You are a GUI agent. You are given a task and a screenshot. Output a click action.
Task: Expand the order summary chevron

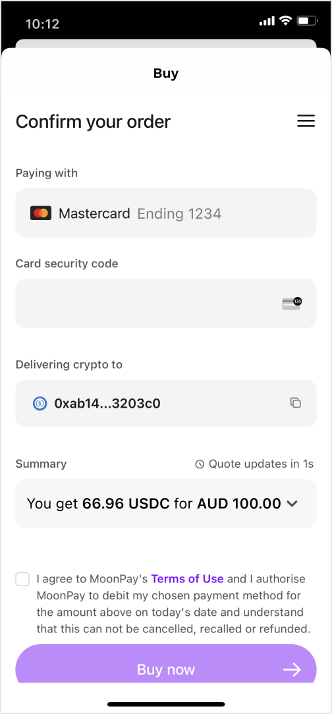pos(292,504)
